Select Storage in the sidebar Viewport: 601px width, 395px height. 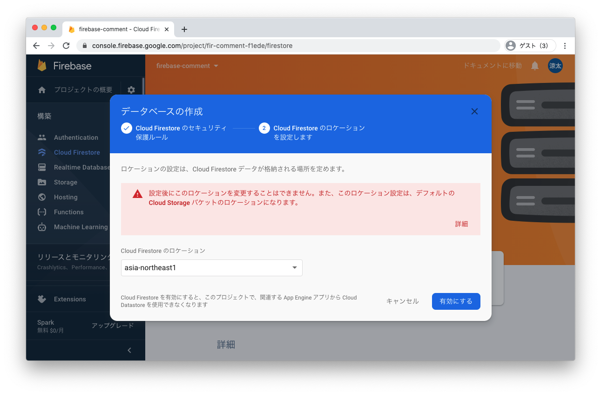[66, 182]
